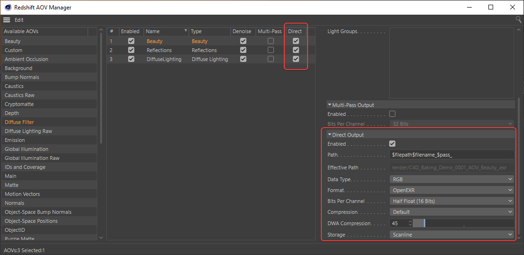
Task: Open the hamburger menu icon
Action: [x=7, y=20]
